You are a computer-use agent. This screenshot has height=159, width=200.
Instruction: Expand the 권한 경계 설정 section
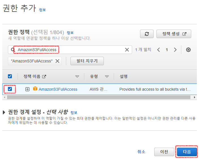[4, 112]
